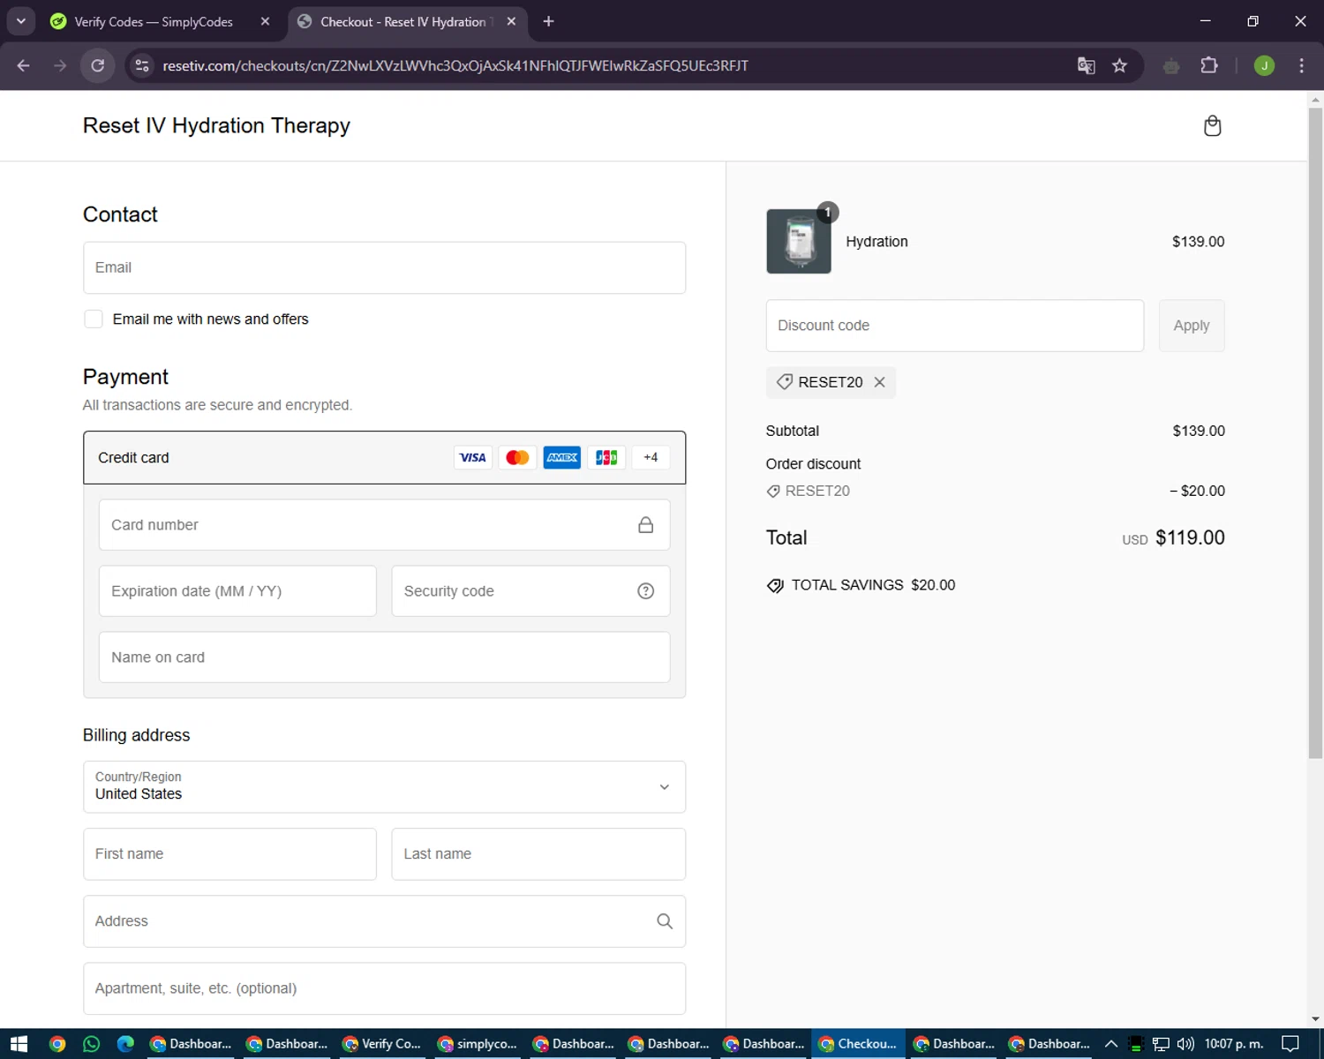Focus the Security code field
Viewport: 1324px width, 1059px height.
pyautogui.click(x=530, y=591)
